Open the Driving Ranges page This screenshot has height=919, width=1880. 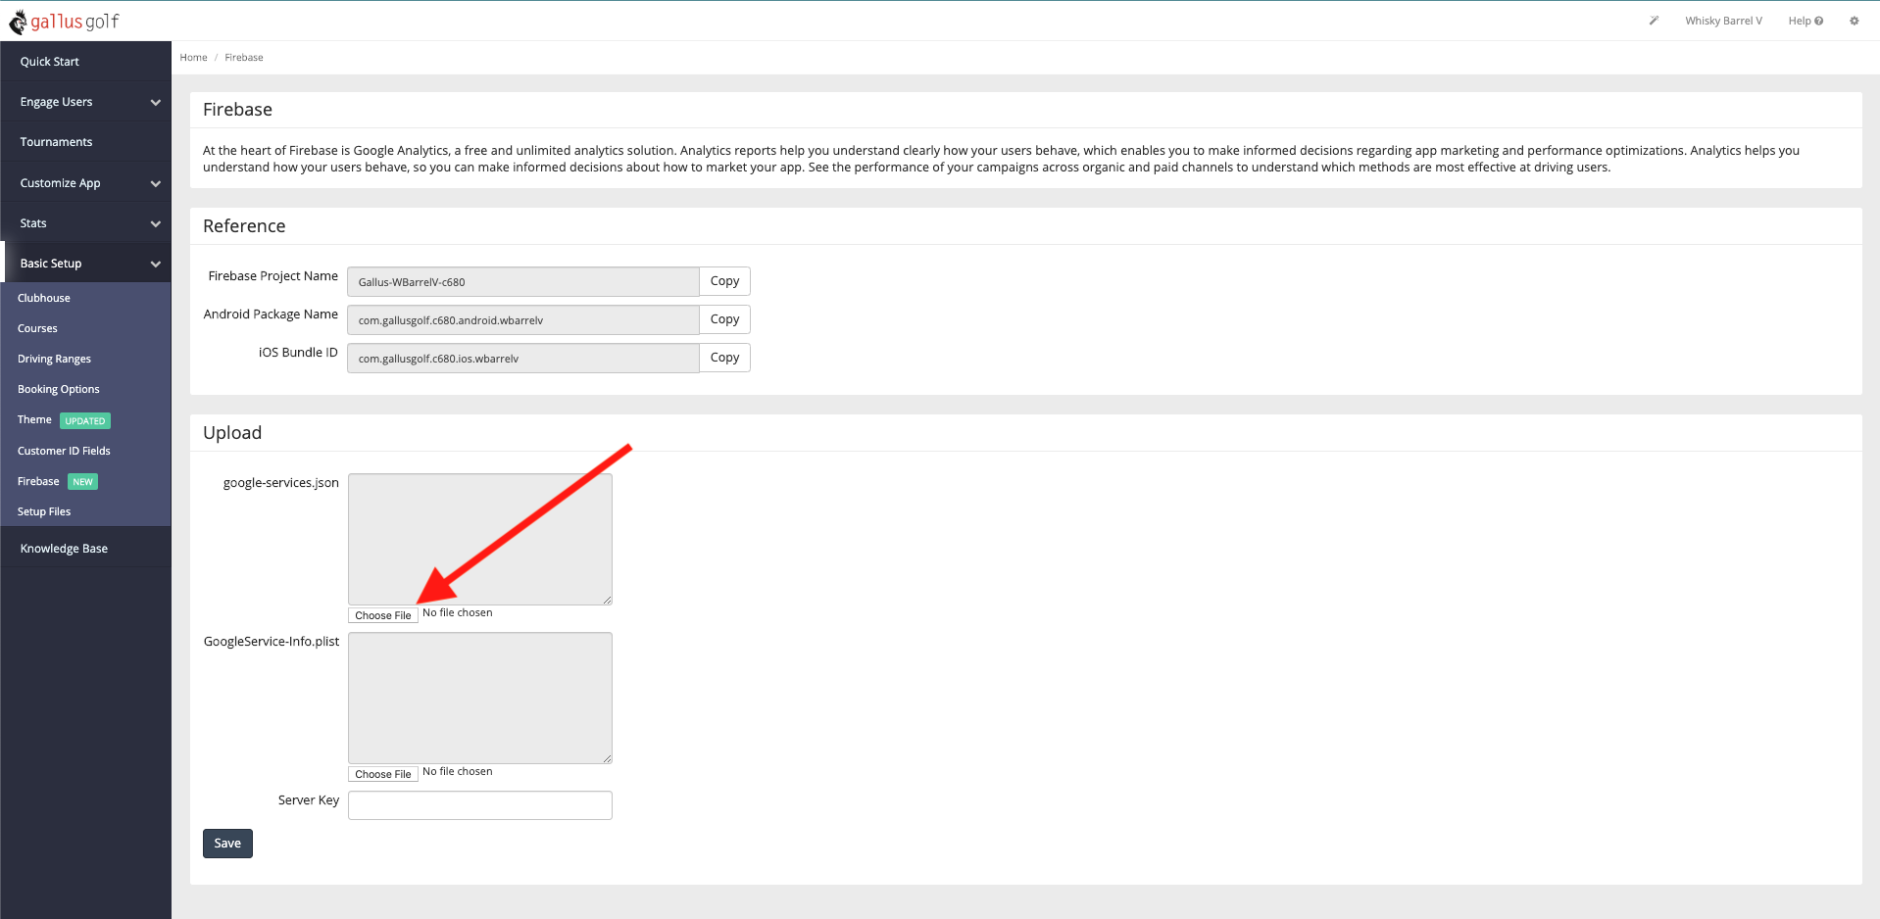click(x=54, y=359)
